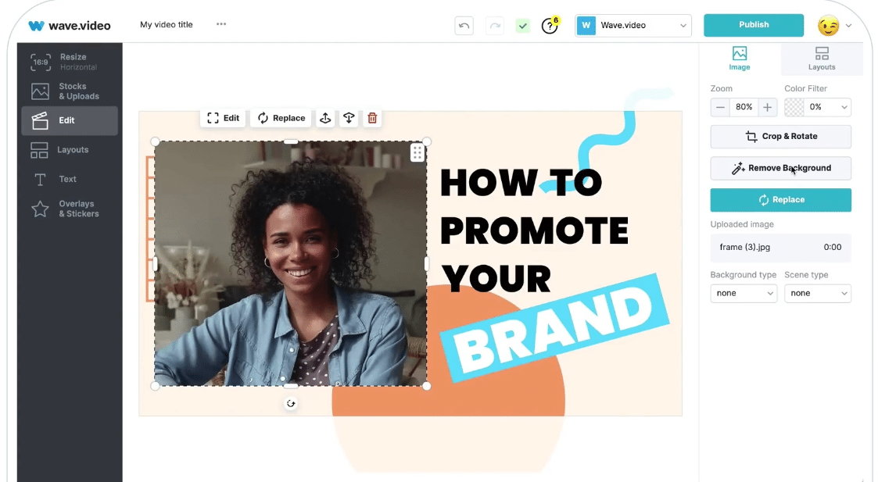Switch to the Image tab
Image resolution: width=878 pixels, height=482 pixels.
tap(739, 59)
